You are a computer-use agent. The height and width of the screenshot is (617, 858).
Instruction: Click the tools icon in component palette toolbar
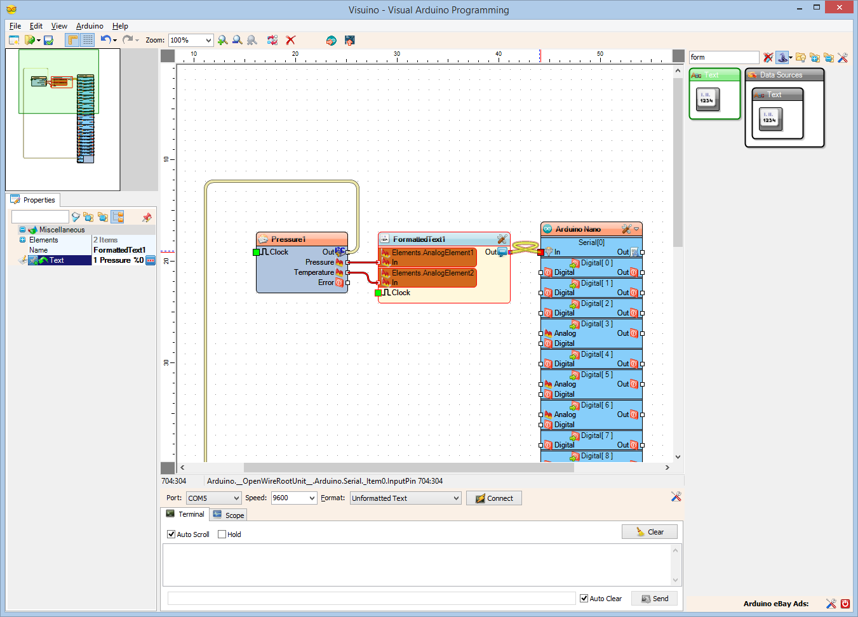(843, 57)
